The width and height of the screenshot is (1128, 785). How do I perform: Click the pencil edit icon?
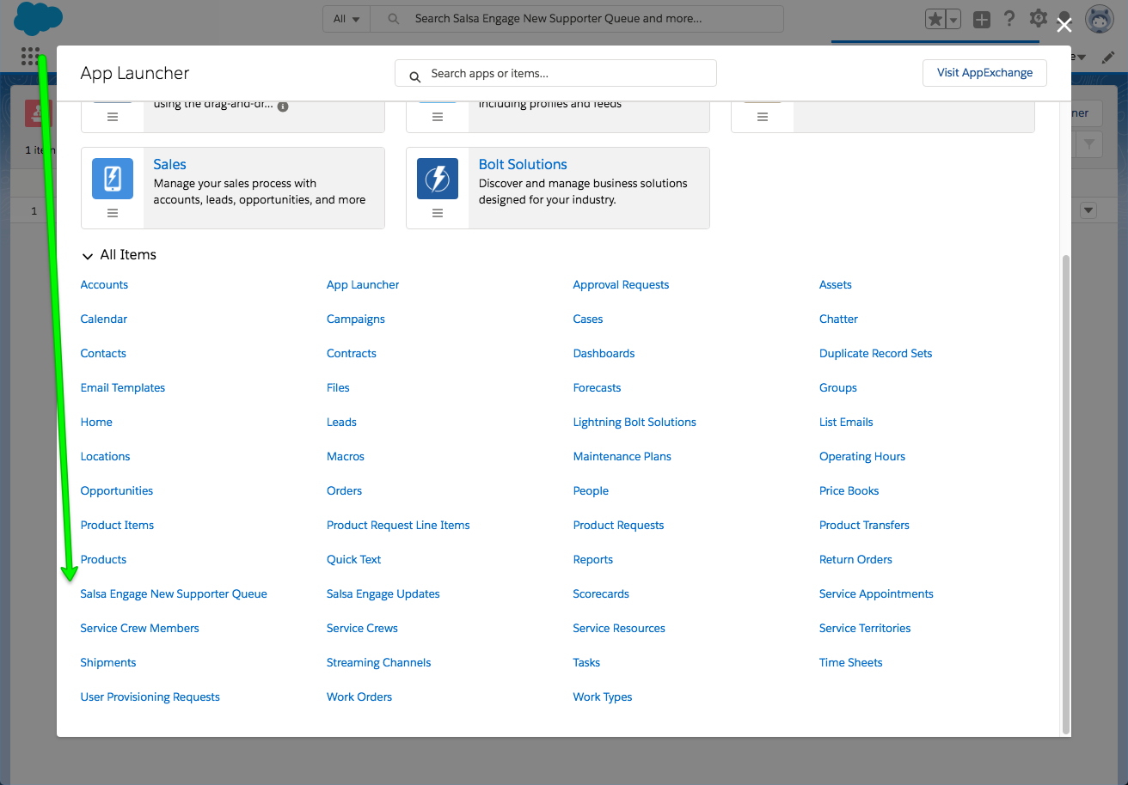[1108, 57]
